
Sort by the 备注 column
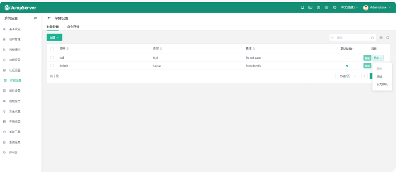[x=250, y=48]
